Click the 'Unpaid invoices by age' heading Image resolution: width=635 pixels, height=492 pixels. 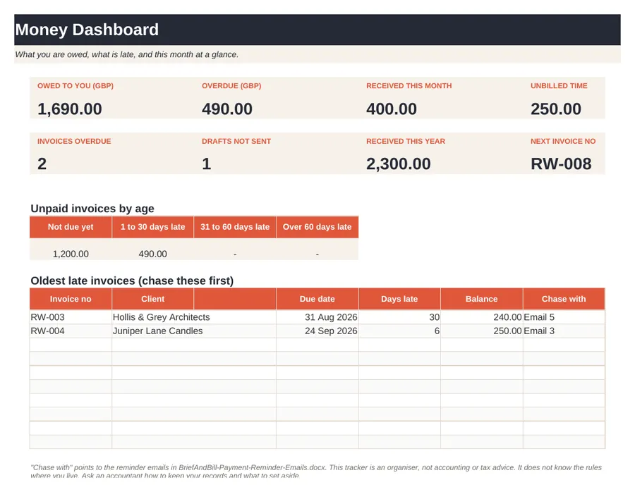click(92, 209)
